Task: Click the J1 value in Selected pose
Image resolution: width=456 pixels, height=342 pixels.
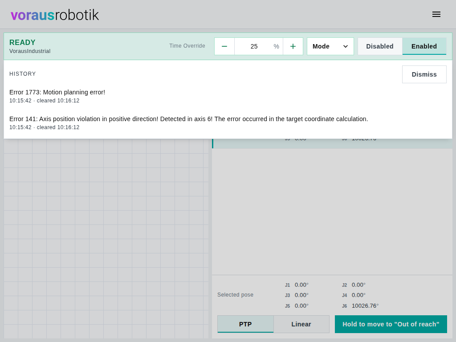Action: [x=301, y=285]
